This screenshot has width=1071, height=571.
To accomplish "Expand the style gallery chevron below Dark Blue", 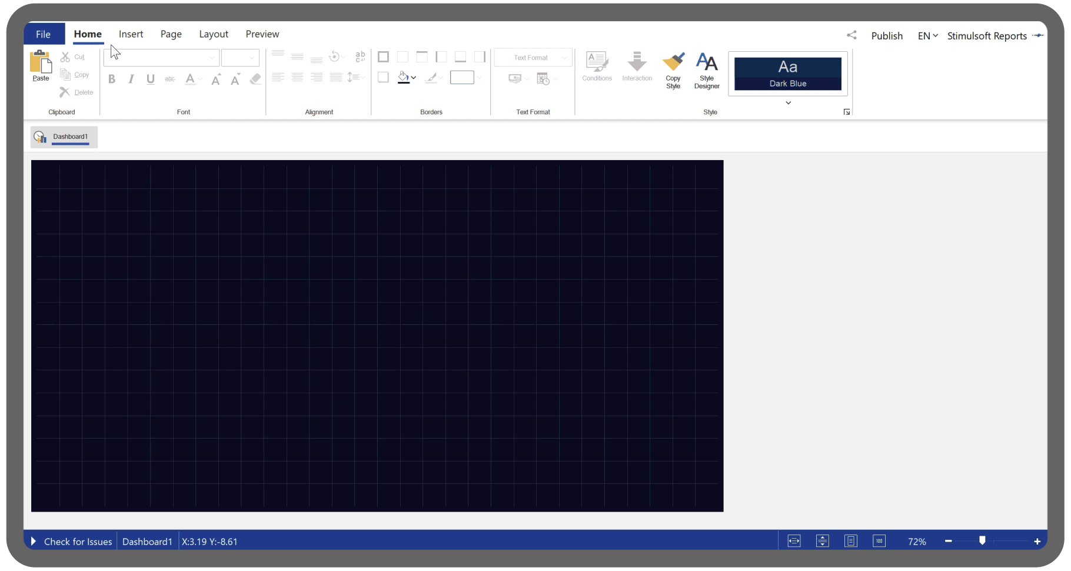I will coord(788,103).
